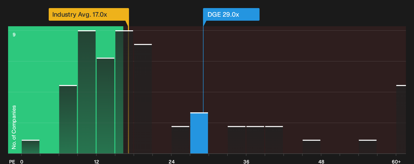Click the 60+ bar at right edge
This screenshot has width=414, height=164.
(x=401, y=119)
